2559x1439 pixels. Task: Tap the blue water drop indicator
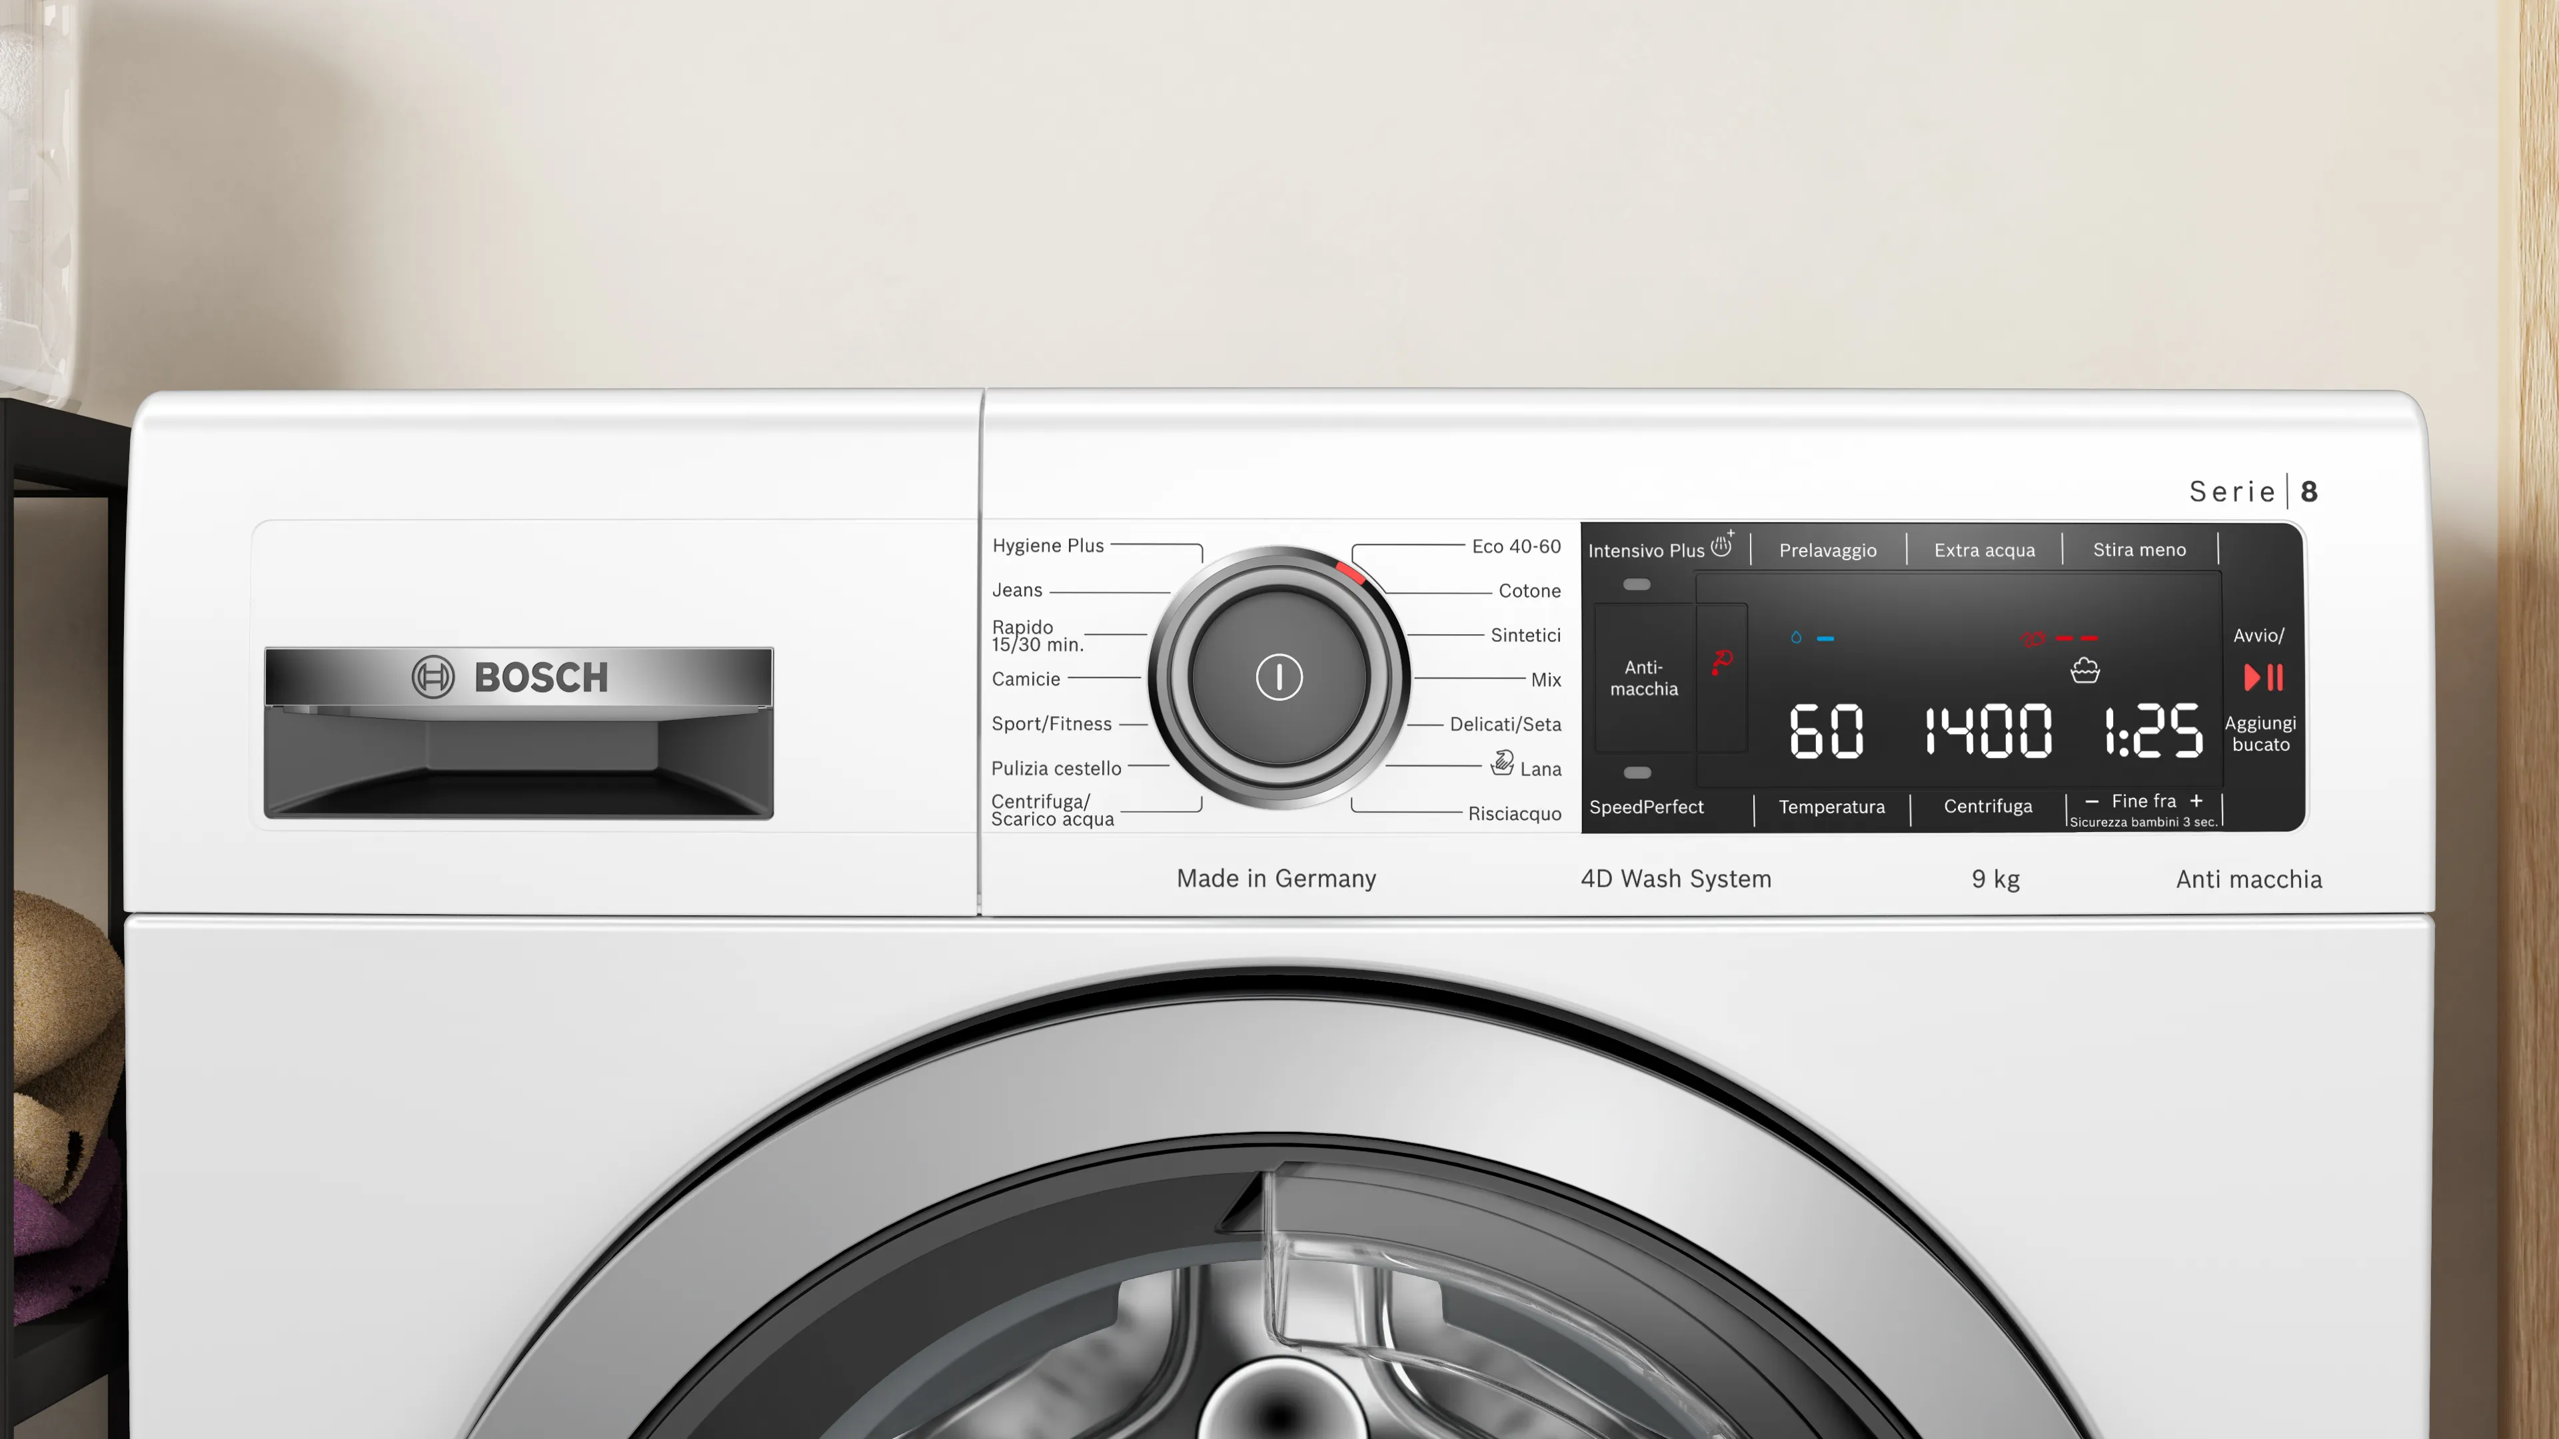pos(1796,638)
